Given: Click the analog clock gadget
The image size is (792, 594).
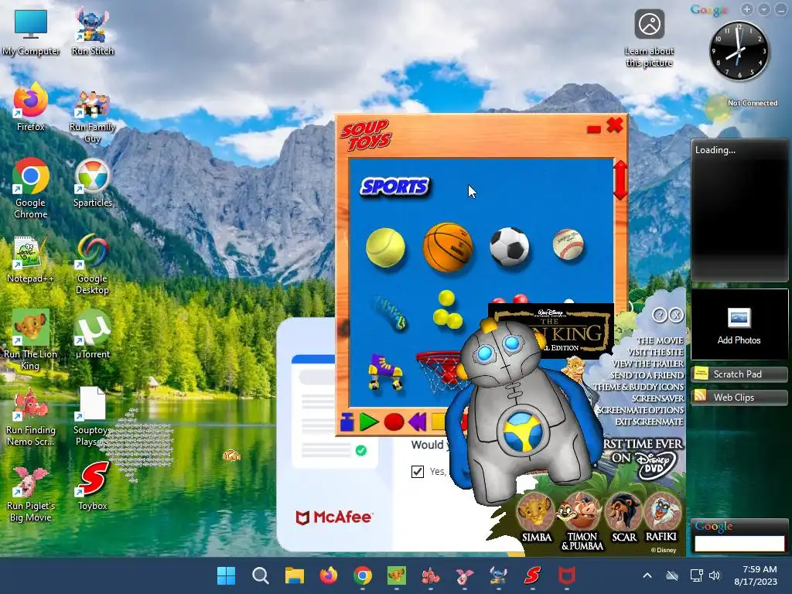Looking at the screenshot, I should click(x=739, y=50).
